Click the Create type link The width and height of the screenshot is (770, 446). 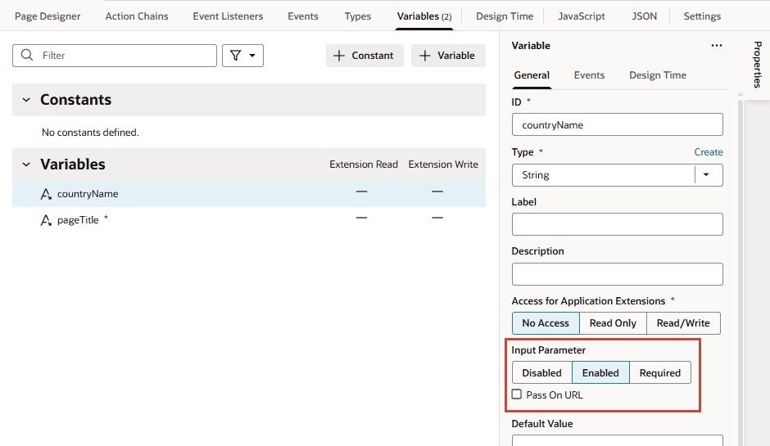click(708, 152)
